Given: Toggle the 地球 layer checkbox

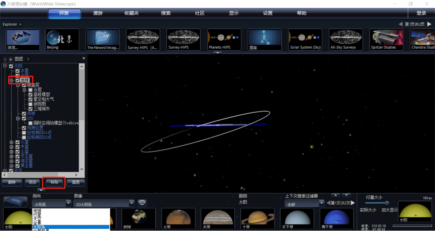Looking at the screenshot, I should [x=17, y=80].
